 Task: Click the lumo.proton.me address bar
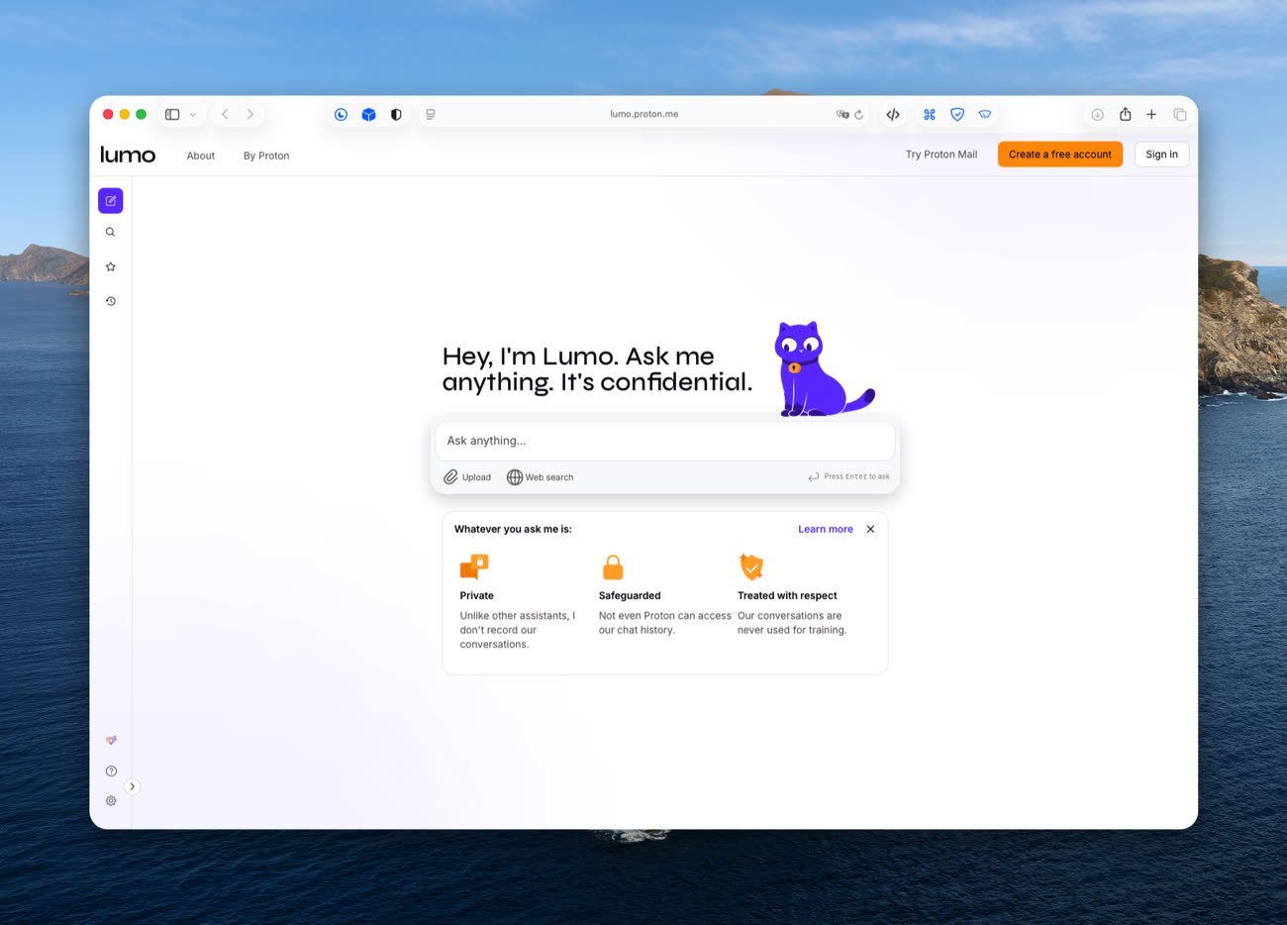[x=644, y=114]
